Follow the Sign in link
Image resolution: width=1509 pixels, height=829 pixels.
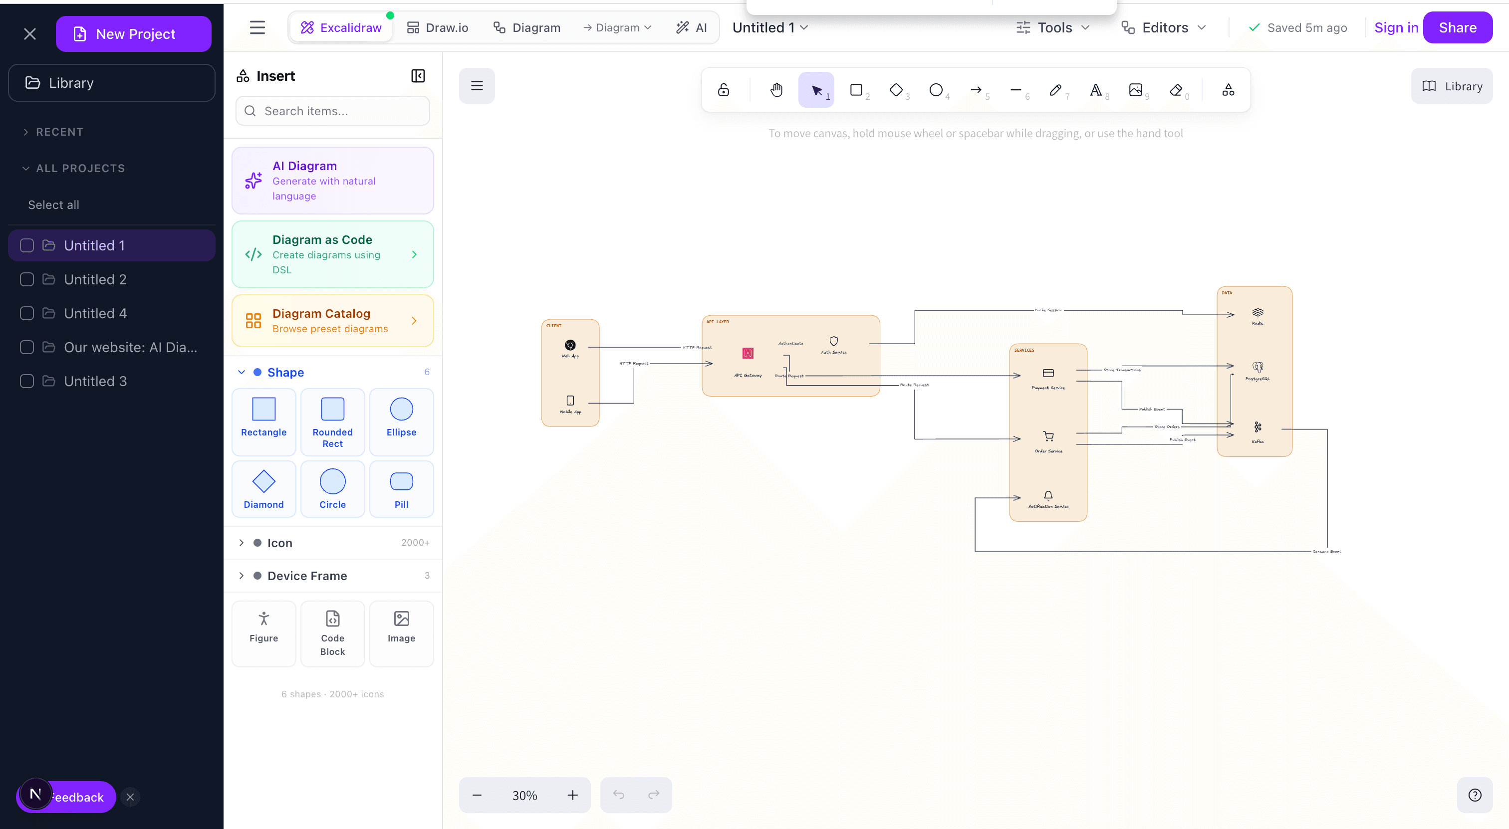[1396, 27]
